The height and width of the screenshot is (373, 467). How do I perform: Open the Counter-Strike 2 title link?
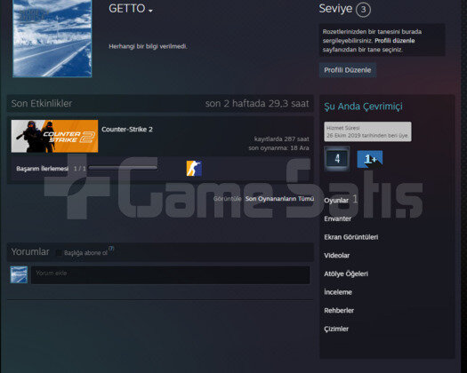[127, 129]
